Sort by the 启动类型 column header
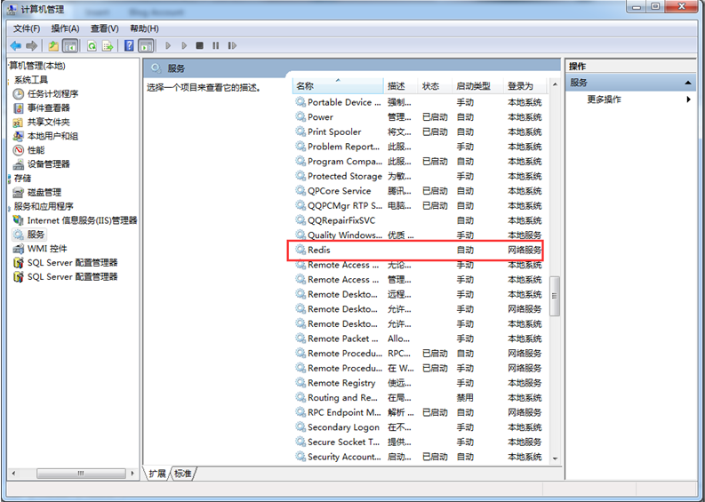705x502 pixels. [x=478, y=86]
